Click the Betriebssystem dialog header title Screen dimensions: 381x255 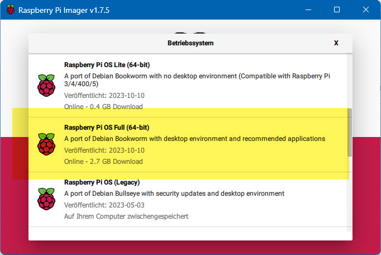190,43
